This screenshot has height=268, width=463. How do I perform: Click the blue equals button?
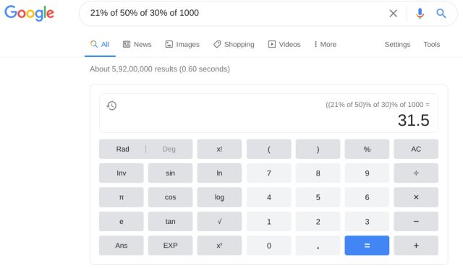click(367, 246)
